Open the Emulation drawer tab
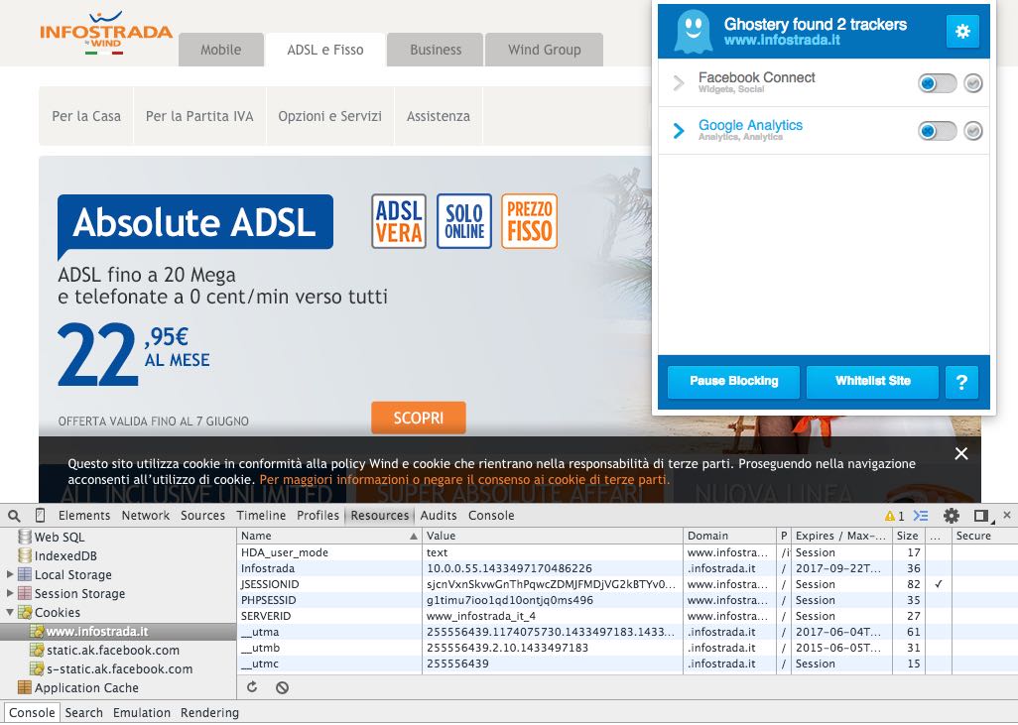The width and height of the screenshot is (1018, 725). 142,713
